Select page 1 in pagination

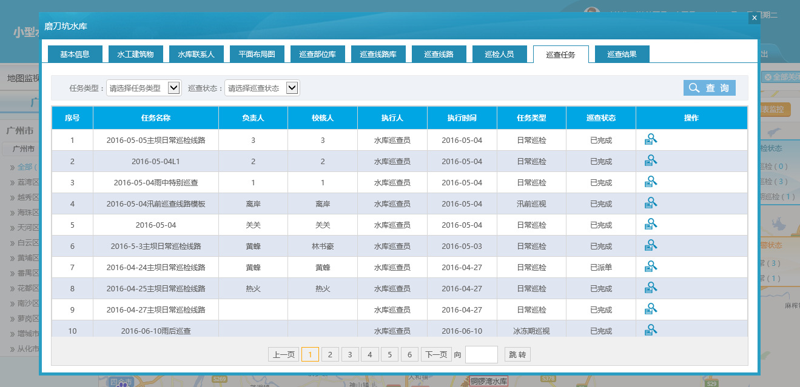click(310, 355)
